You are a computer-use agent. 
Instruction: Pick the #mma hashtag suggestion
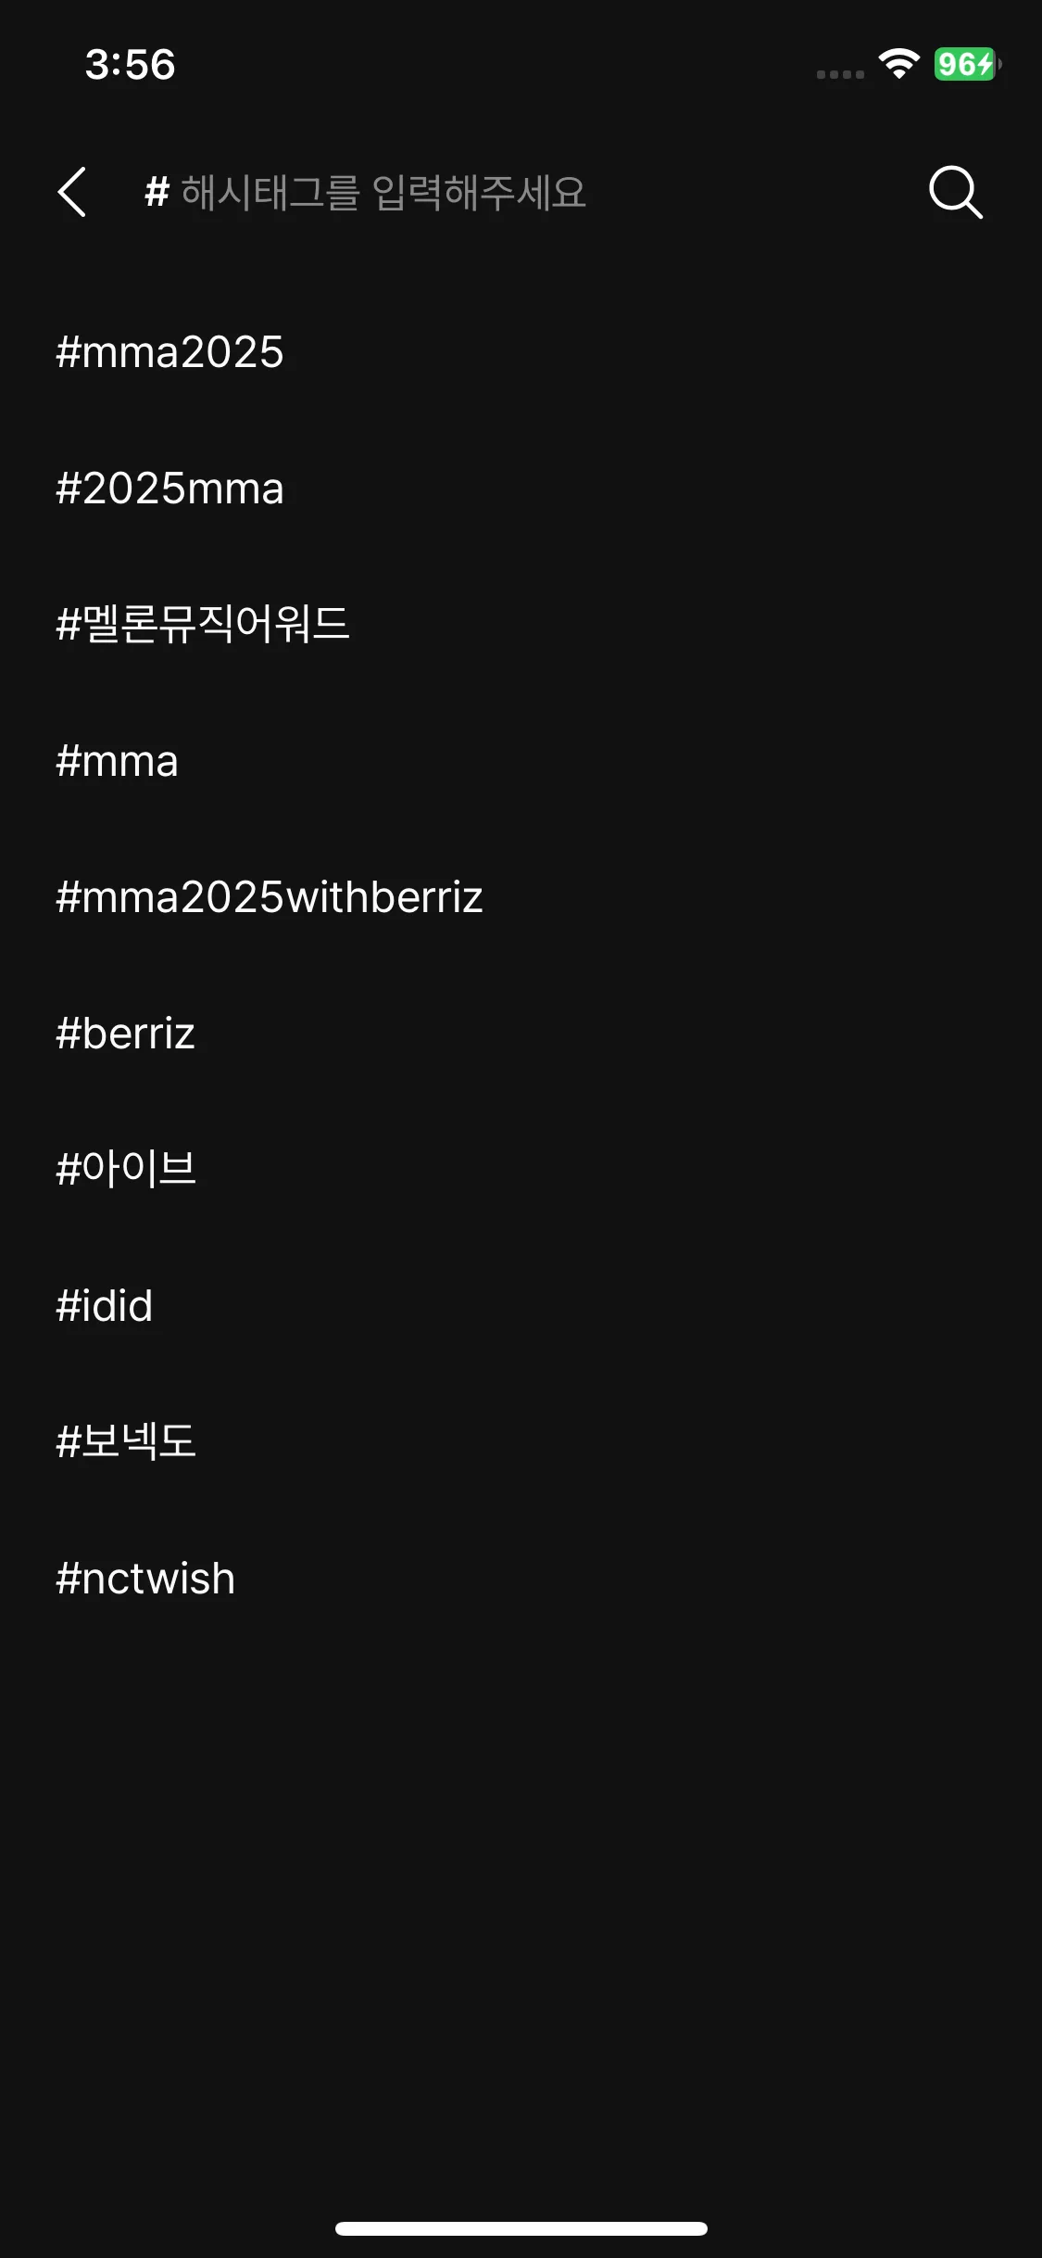tap(117, 761)
